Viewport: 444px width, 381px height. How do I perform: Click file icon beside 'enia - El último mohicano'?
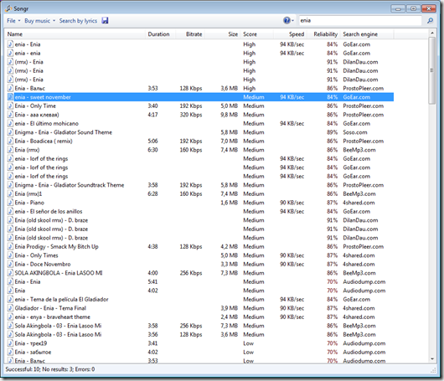(10, 123)
